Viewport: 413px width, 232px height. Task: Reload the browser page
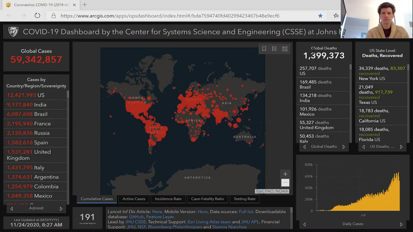coord(37,15)
